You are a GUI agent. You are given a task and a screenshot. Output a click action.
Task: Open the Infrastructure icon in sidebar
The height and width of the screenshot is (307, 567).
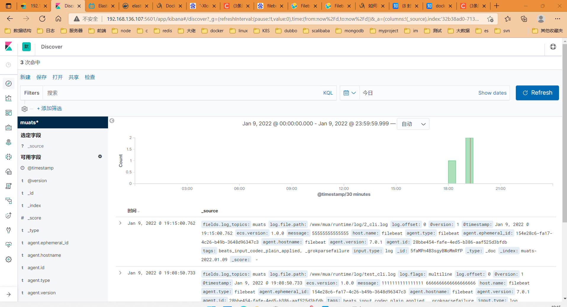coord(9,172)
